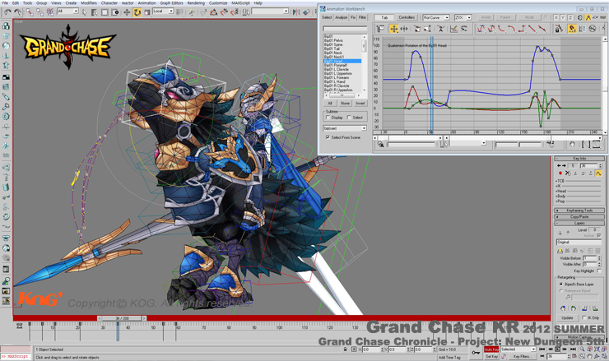The image size is (609, 361).
Task: Click the Undo arrow icon
Action: pos(7,12)
